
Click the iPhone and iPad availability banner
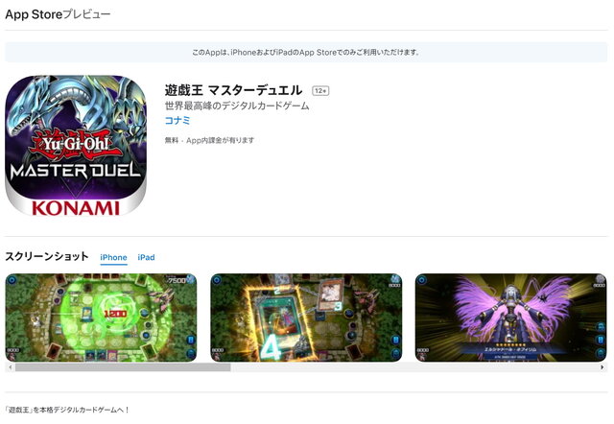click(306, 52)
